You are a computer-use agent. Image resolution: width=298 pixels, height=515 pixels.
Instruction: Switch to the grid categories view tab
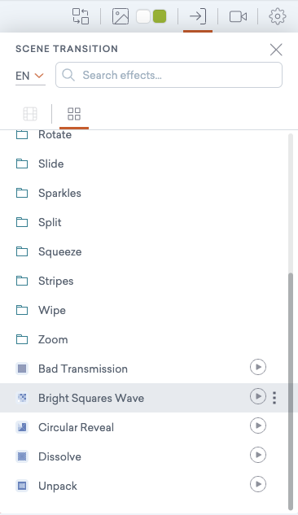(x=74, y=114)
